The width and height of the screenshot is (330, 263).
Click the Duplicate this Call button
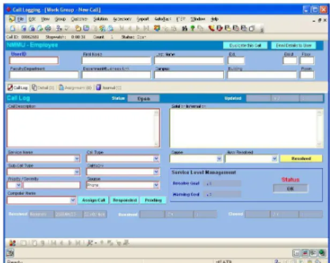(245, 46)
